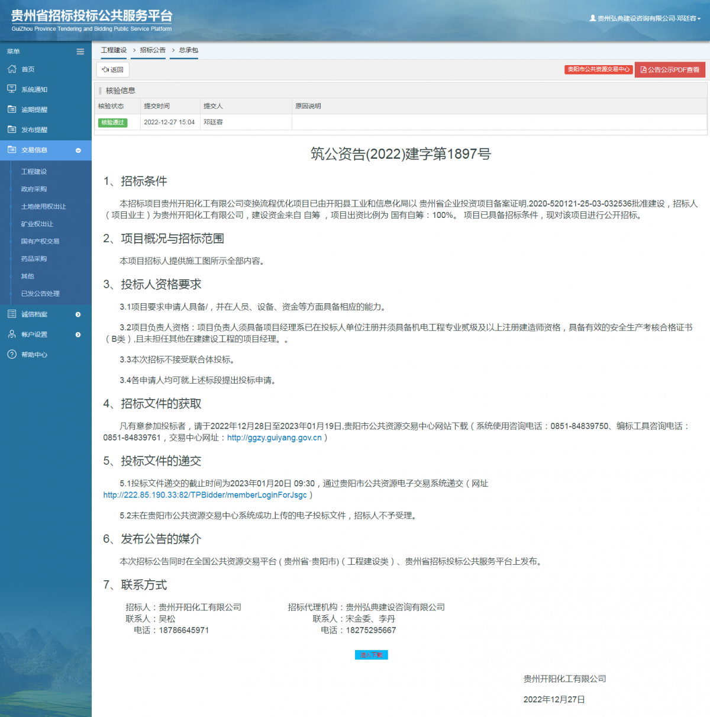The height and width of the screenshot is (717, 710).
Task: Select 政府采购 from the submenu
Action: tap(33, 188)
